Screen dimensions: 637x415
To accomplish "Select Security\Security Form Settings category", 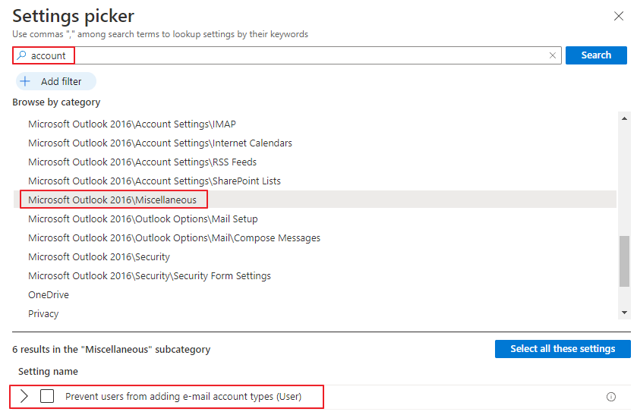I will [149, 275].
